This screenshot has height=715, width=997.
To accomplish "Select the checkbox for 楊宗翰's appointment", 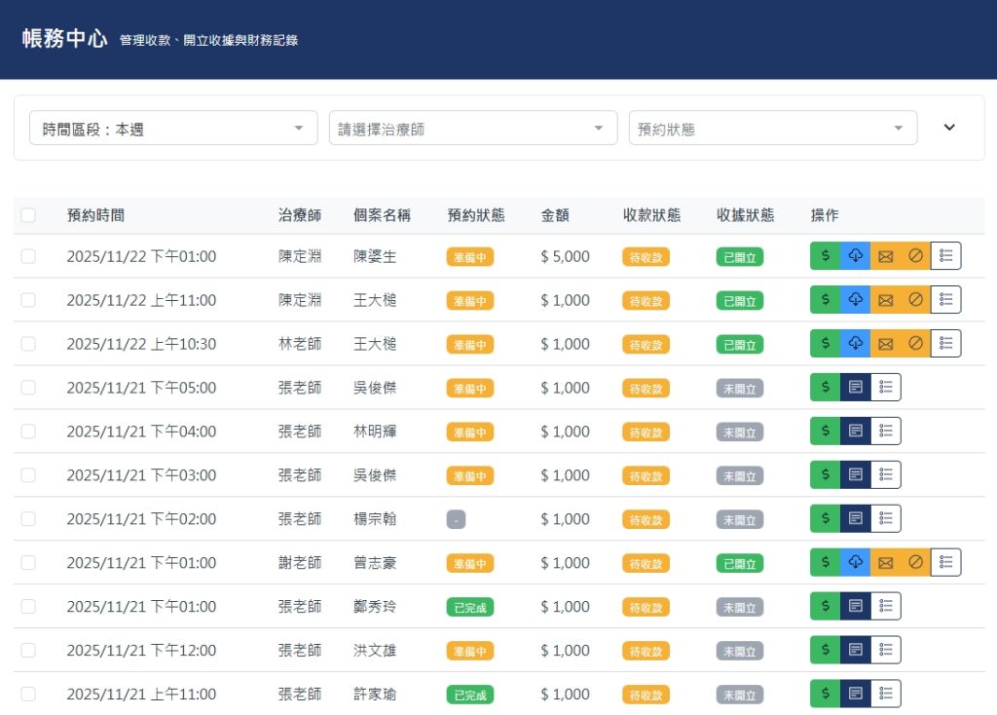I will coord(28,519).
